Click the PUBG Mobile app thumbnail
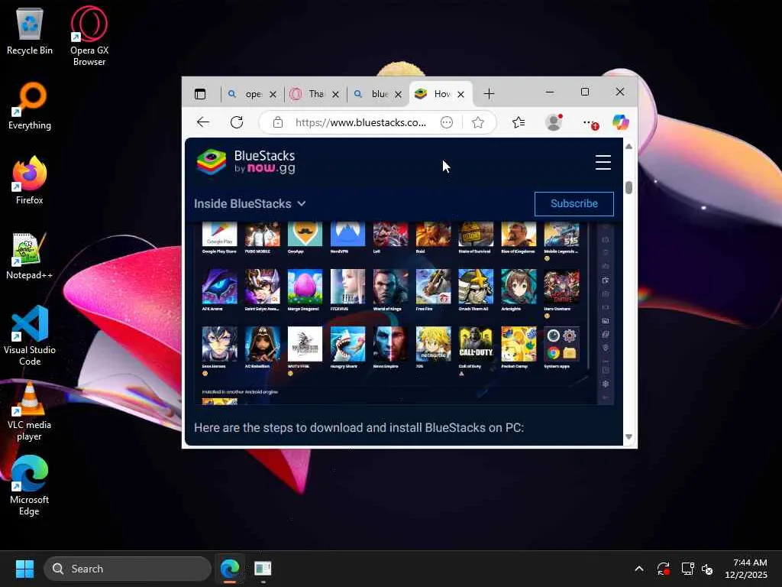The width and height of the screenshot is (782, 587). pos(263,235)
